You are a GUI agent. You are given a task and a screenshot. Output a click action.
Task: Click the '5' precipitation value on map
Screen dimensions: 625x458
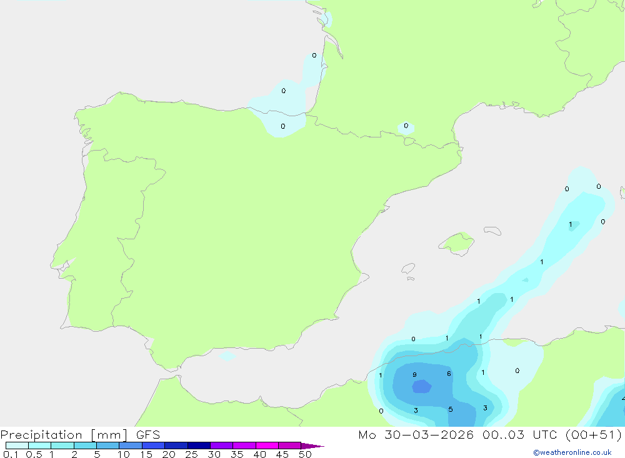tap(451, 409)
